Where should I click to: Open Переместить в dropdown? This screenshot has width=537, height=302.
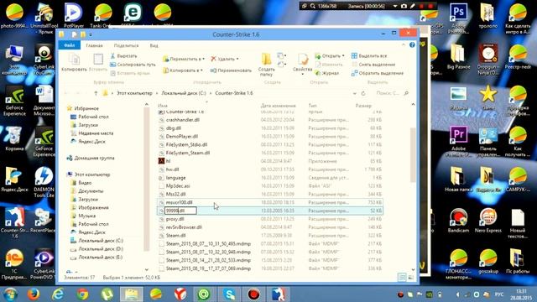[184, 59]
